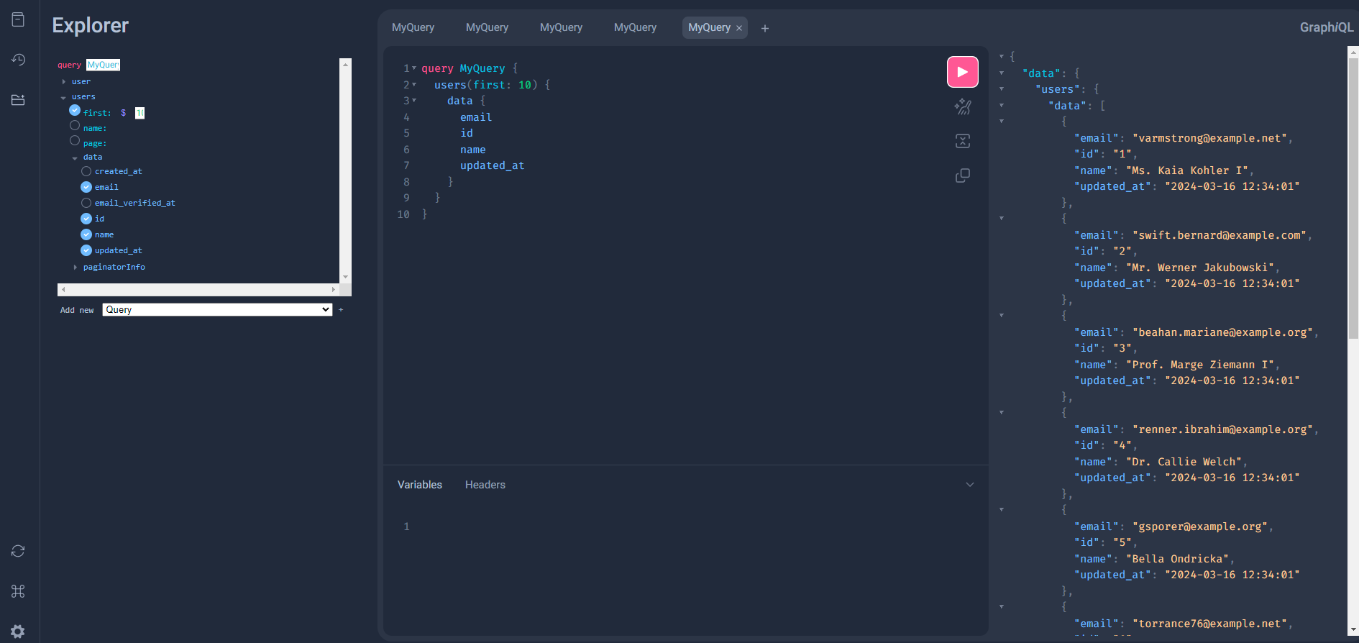Open the Add new Query dropdown

217,310
